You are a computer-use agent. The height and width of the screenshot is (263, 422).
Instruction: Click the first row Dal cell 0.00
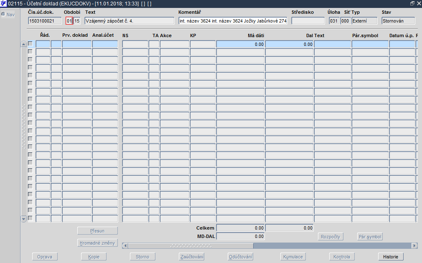[289, 44]
